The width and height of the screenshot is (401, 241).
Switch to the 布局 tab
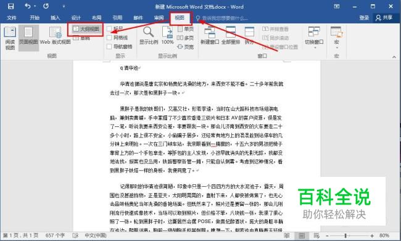point(97,18)
